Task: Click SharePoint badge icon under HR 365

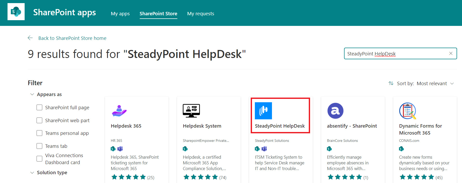Action: pyautogui.click(x=113, y=149)
